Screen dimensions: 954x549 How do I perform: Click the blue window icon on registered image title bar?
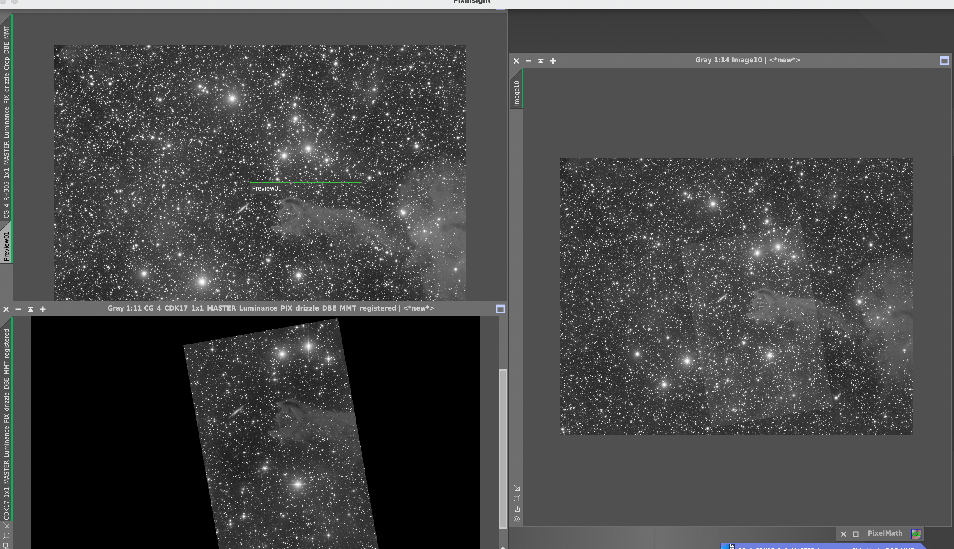[500, 309]
